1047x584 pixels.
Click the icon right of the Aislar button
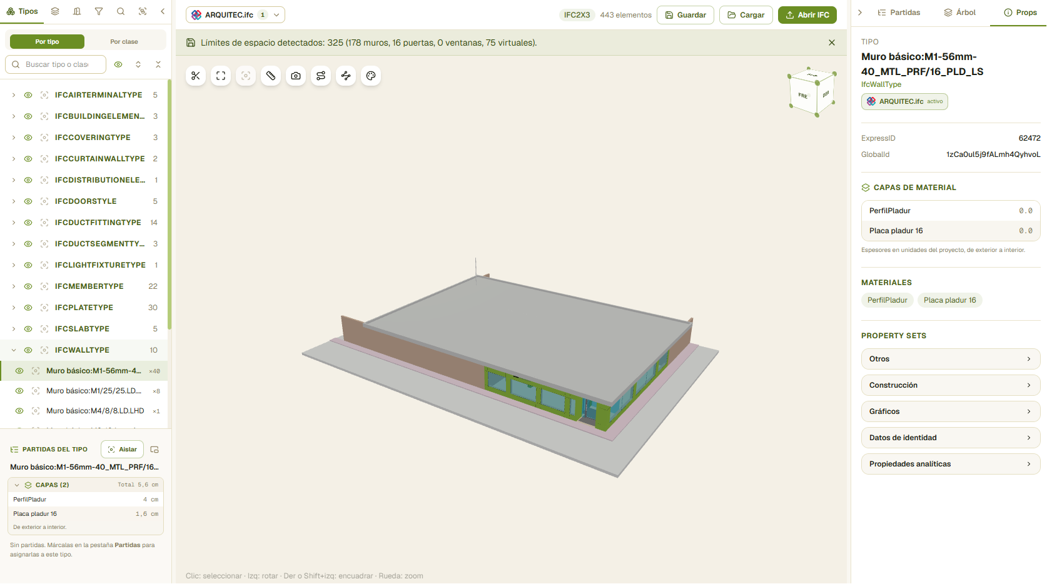(x=154, y=450)
